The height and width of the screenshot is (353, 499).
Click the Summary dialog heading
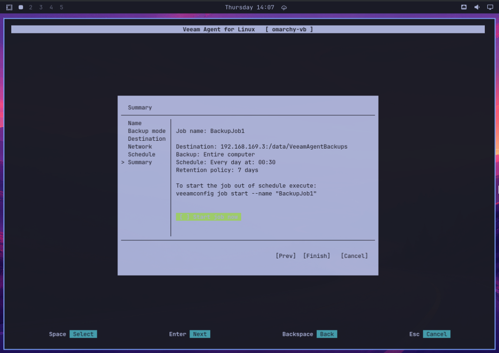point(139,108)
